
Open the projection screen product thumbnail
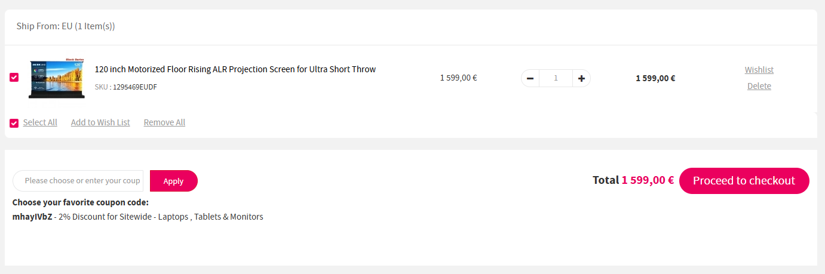coord(57,78)
